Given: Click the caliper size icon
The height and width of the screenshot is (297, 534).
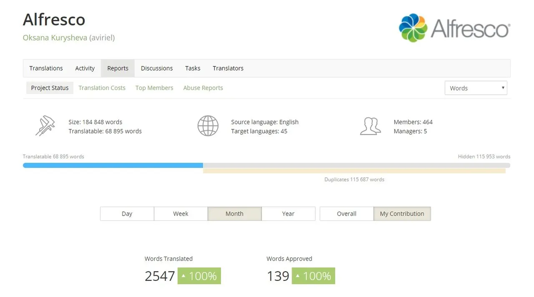Looking at the screenshot, I should coord(45,126).
